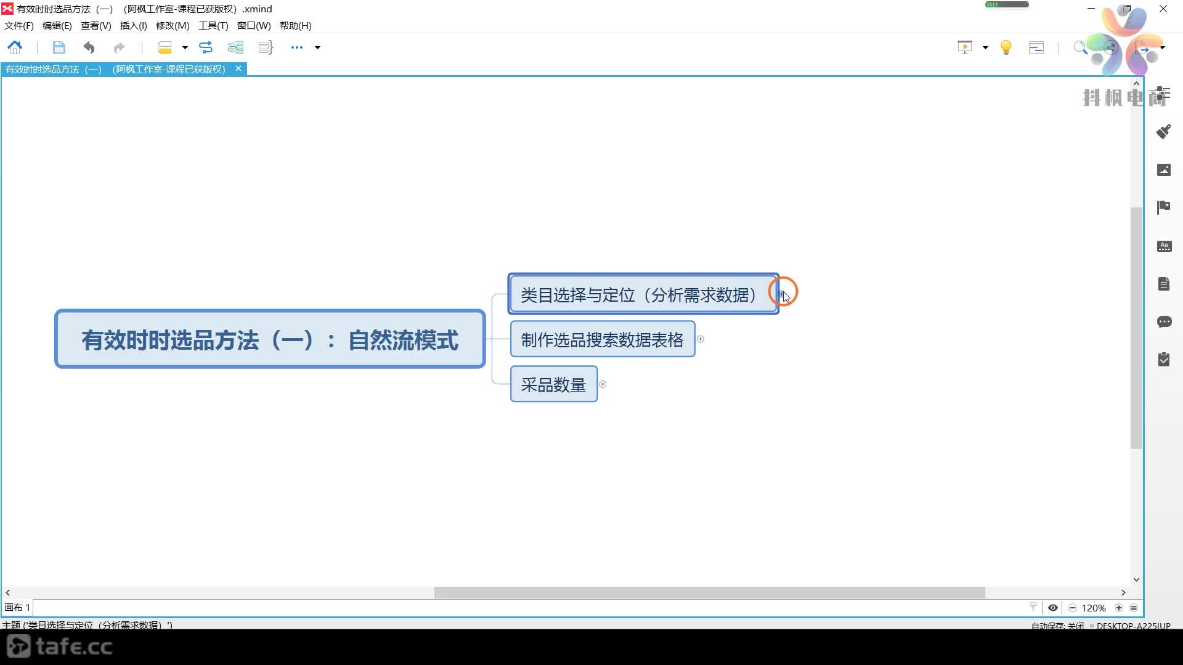Open the 查看(V) menu
Screen dimensions: 1183x665
(x=96, y=26)
